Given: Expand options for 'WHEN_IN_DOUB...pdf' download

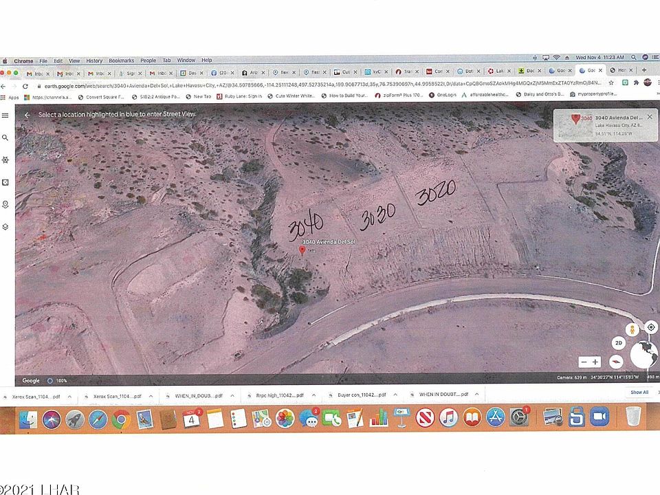Looking at the screenshot, I should click(232, 396).
